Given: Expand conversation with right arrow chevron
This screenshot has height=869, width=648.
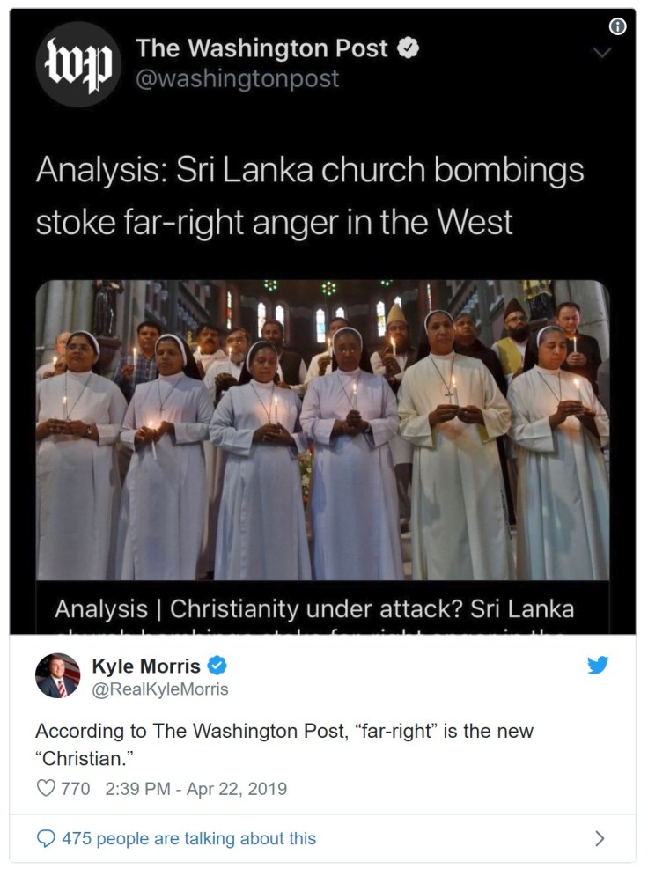Looking at the screenshot, I should (x=600, y=838).
